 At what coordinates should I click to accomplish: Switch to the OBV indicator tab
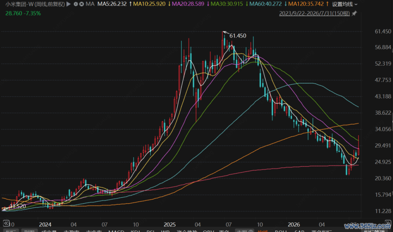208,231
